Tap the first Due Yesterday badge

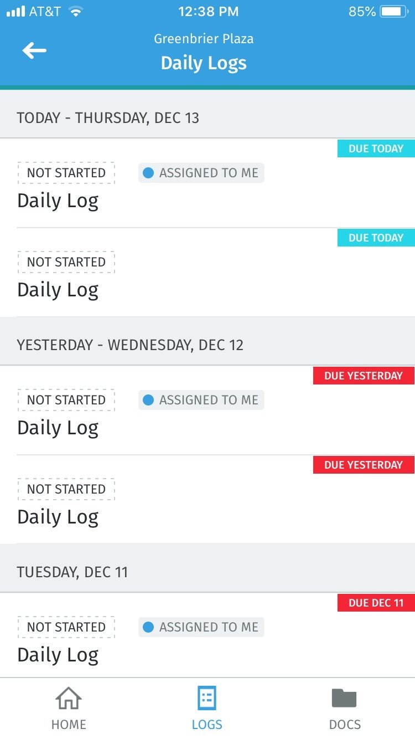(364, 376)
